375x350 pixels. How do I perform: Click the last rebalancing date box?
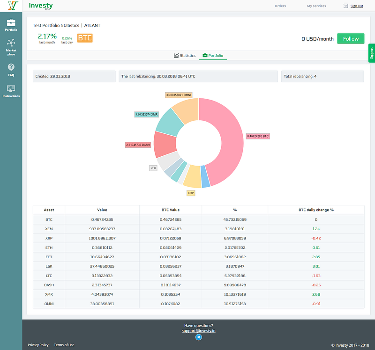(x=198, y=76)
